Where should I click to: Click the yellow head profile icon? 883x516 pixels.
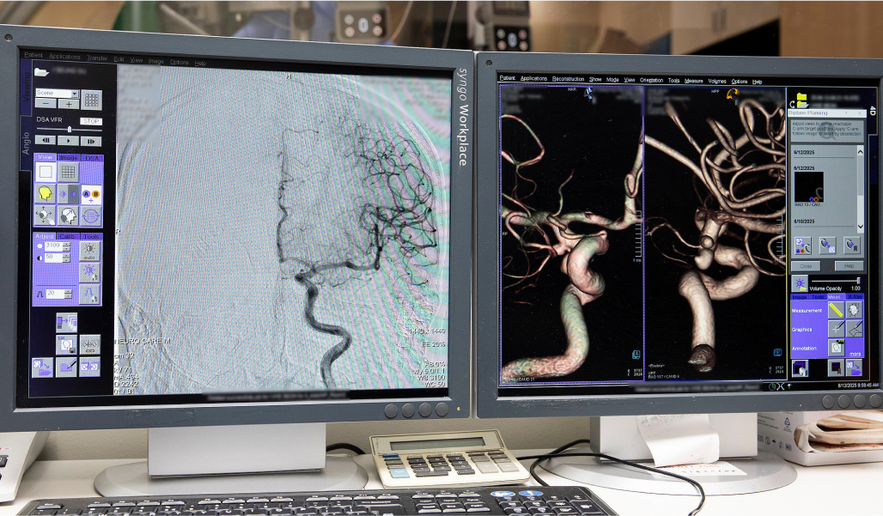(45, 194)
